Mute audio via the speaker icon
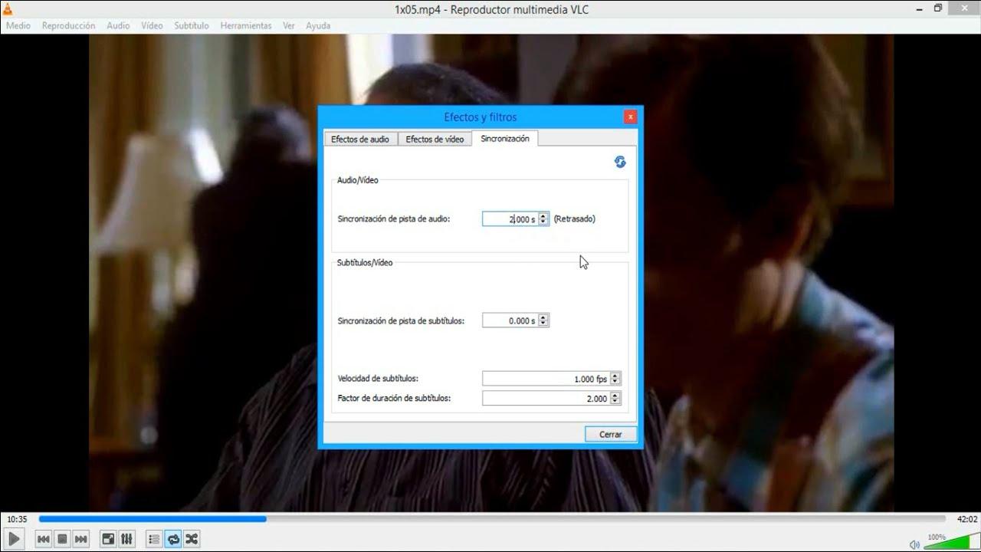The height and width of the screenshot is (552, 981). [x=914, y=544]
